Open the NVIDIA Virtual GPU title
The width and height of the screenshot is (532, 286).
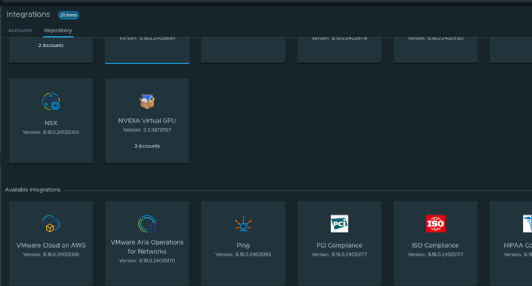147,121
